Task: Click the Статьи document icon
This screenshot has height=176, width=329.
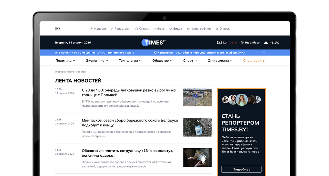Action: click(x=136, y=29)
